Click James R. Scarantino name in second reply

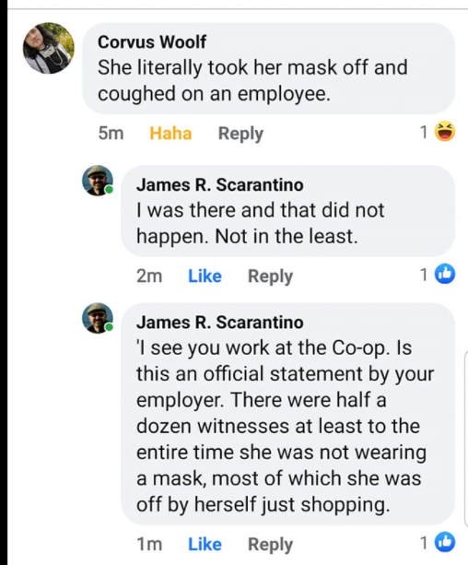tap(220, 323)
